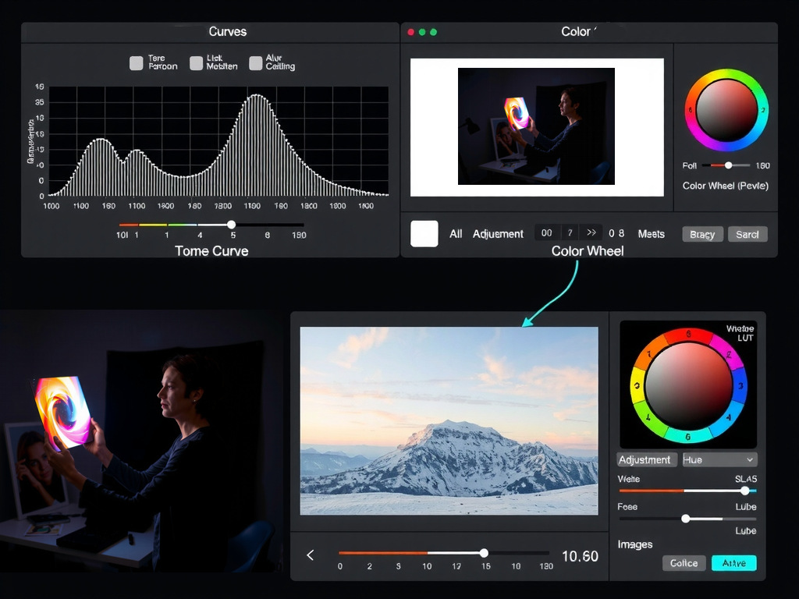Image resolution: width=799 pixels, height=599 pixels.
Task: Click the fast-forward double-arrow button
Action: [x=591, y=233]
